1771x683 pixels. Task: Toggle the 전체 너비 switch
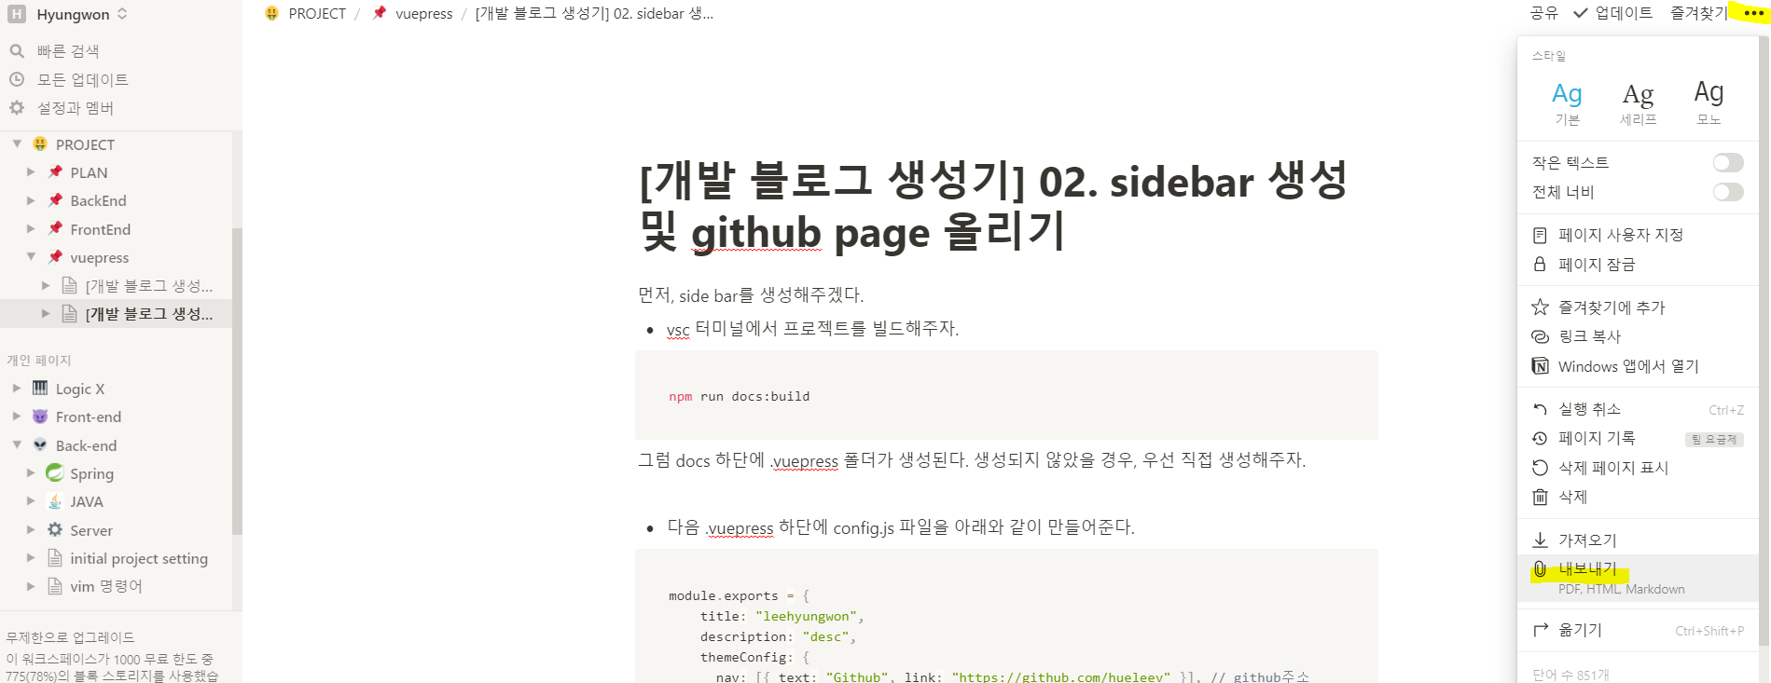click(x=1727, y=192)
